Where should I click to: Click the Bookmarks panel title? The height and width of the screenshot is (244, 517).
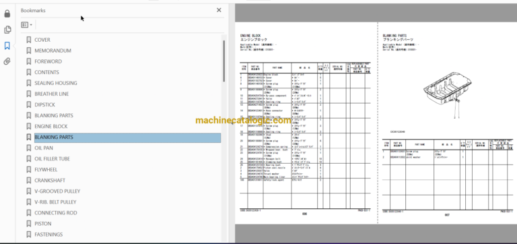tap(33, 11)
